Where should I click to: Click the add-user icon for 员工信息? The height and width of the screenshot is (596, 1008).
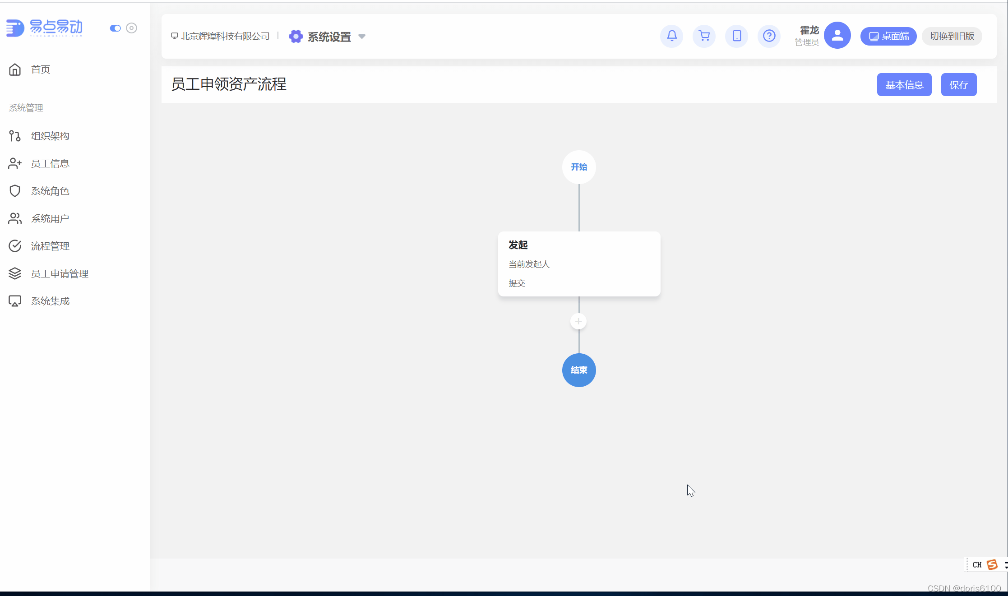pyautogui.click(x=15, y=163)
